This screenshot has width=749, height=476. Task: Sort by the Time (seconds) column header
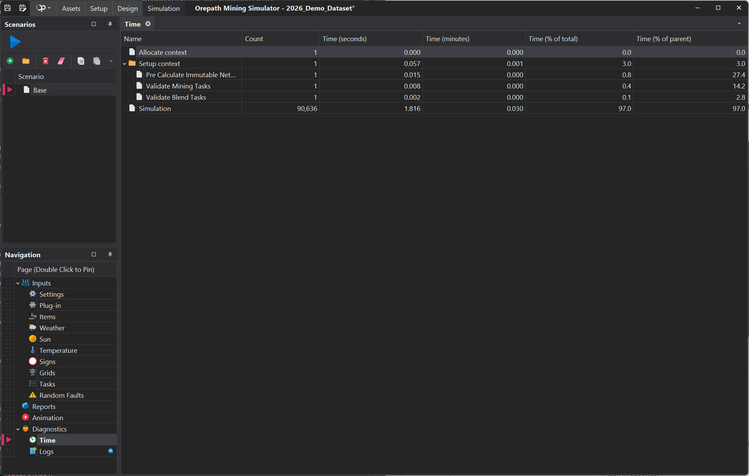pyautogui.click(x=371, y=39)
